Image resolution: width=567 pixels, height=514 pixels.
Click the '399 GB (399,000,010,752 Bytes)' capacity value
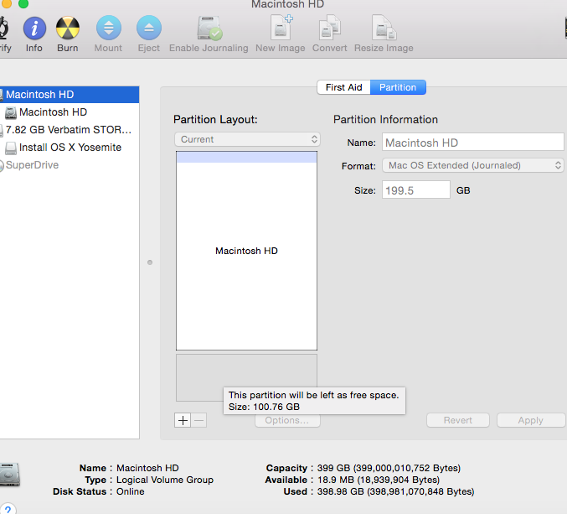(x=389, y=468)
